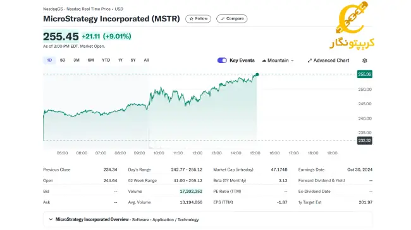Click the Volume value 17,202,352
411x230 pixels.
pos(191,192)
